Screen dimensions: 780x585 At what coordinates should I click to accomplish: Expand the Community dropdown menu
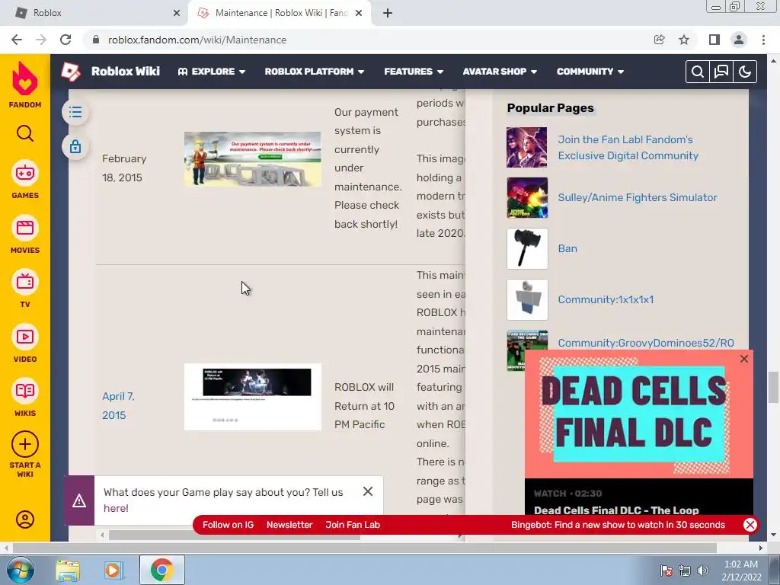(x=590, y=72)
